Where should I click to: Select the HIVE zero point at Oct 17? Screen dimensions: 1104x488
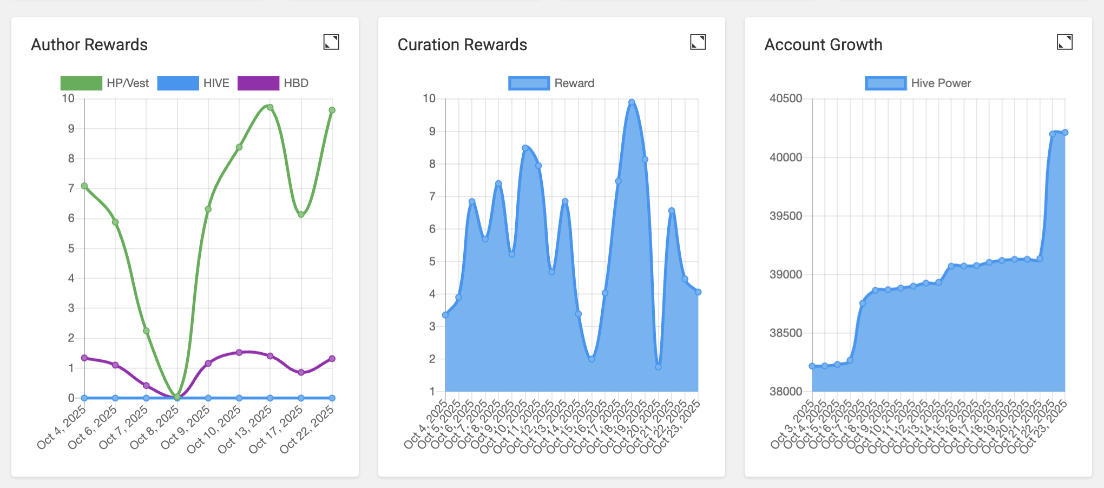tap(301, 398)
